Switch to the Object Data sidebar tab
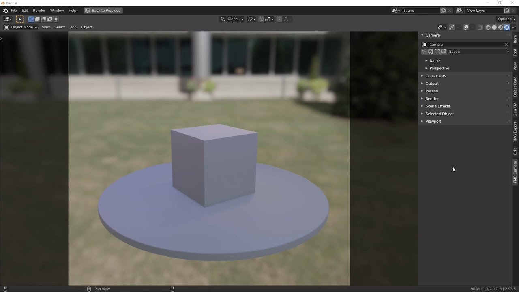 tap(515, 87)
